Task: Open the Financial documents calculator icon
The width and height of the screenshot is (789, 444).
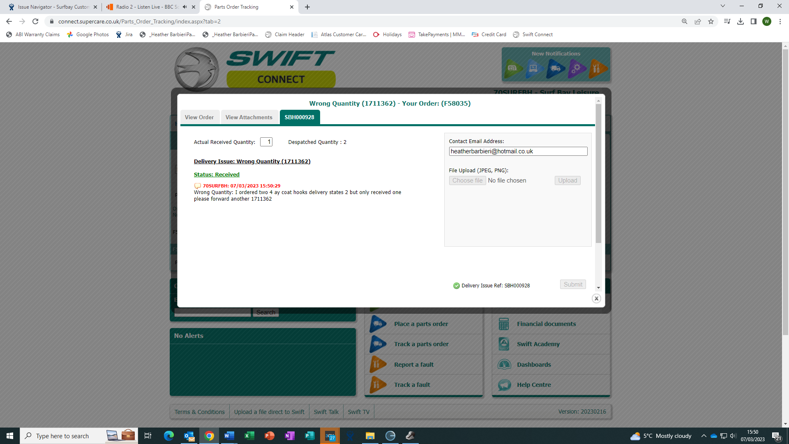Action: point(504,324)
